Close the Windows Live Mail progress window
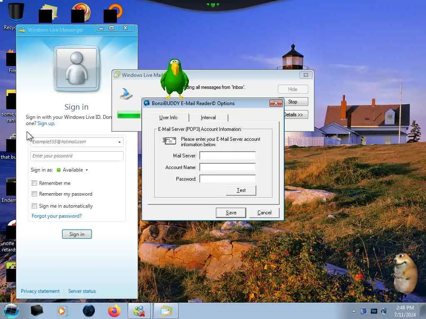This screenshot has width=426, height=319. [x=306, y=75]
